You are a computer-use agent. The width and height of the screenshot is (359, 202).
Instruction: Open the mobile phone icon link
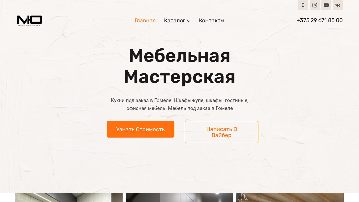tap(303, 5)
